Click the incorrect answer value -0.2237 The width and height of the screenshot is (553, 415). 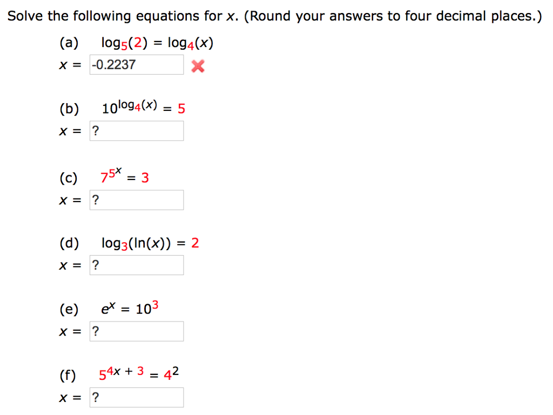pyautogui.click(x=111, y=64)
